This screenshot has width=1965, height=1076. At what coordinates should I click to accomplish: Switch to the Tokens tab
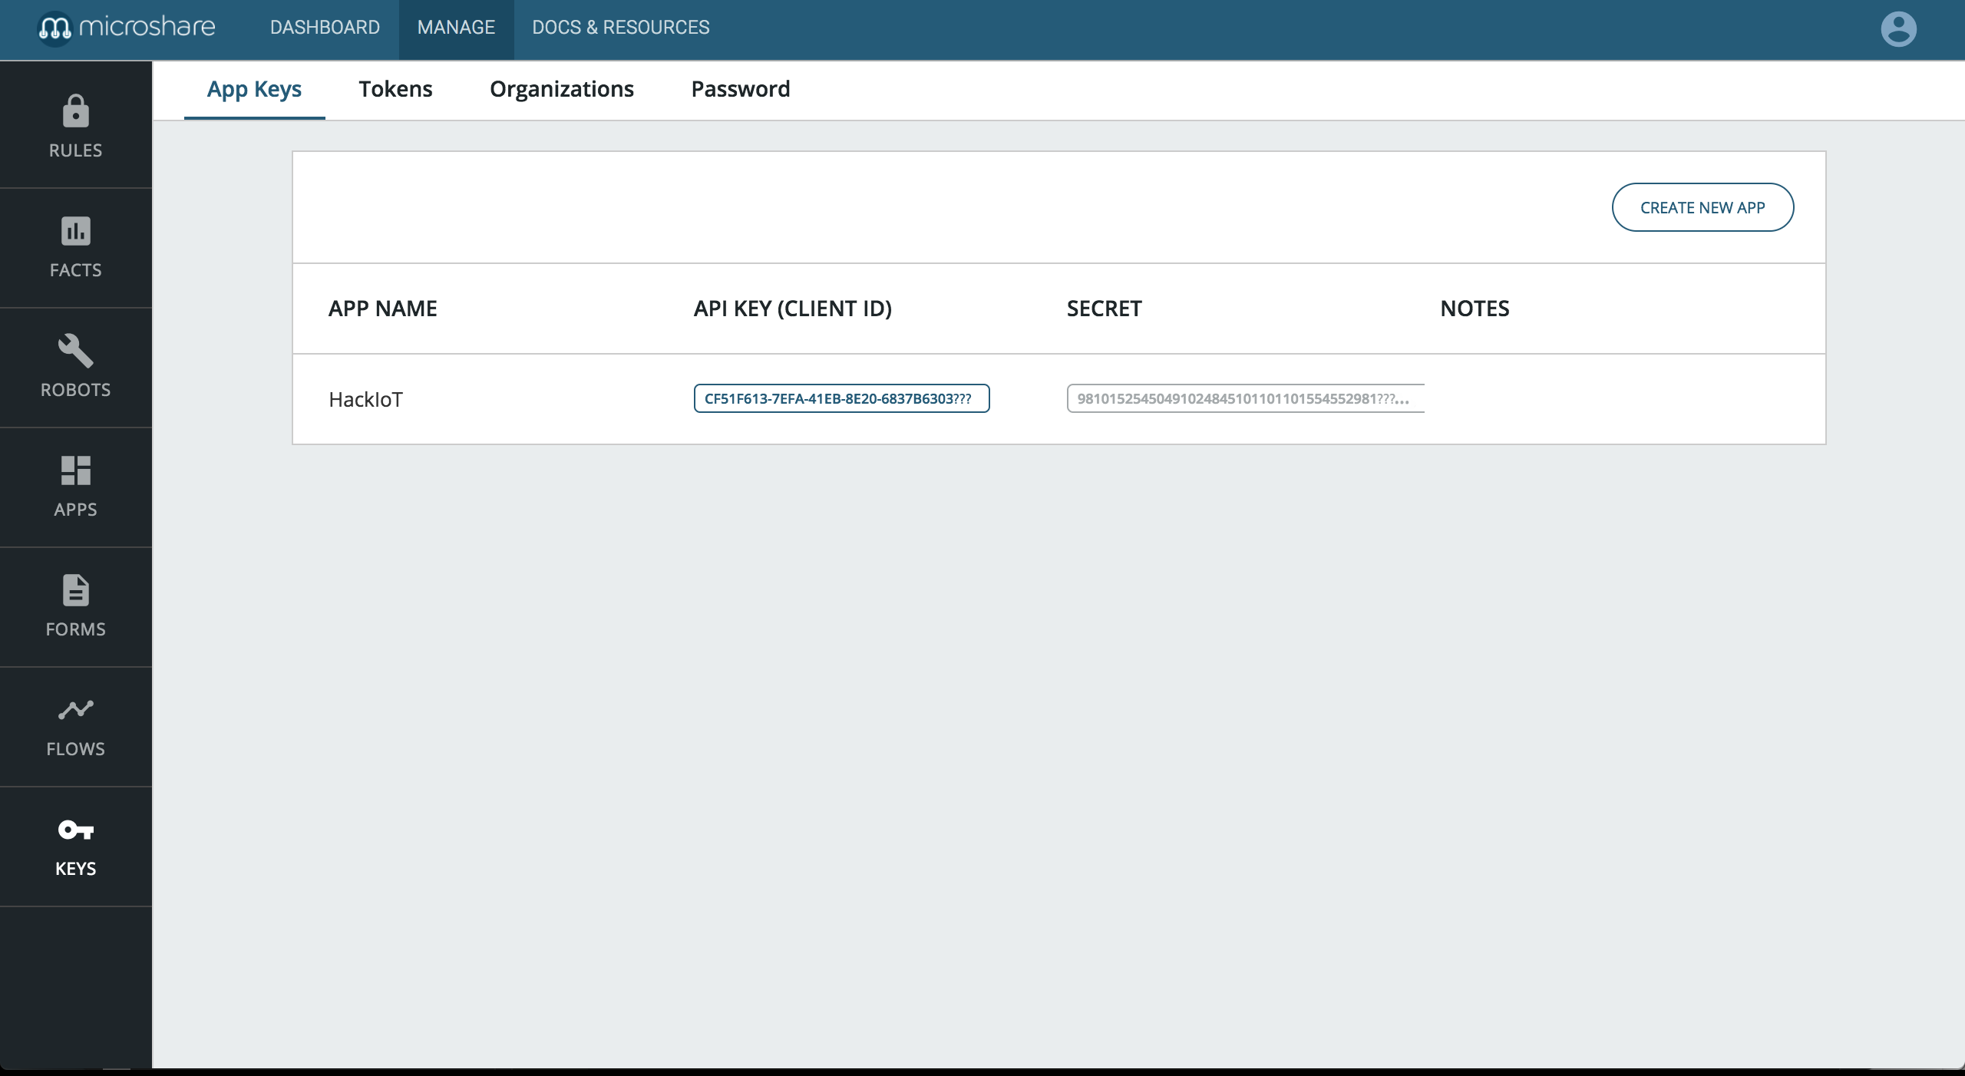pyautogui.click(x=395, y=89)
